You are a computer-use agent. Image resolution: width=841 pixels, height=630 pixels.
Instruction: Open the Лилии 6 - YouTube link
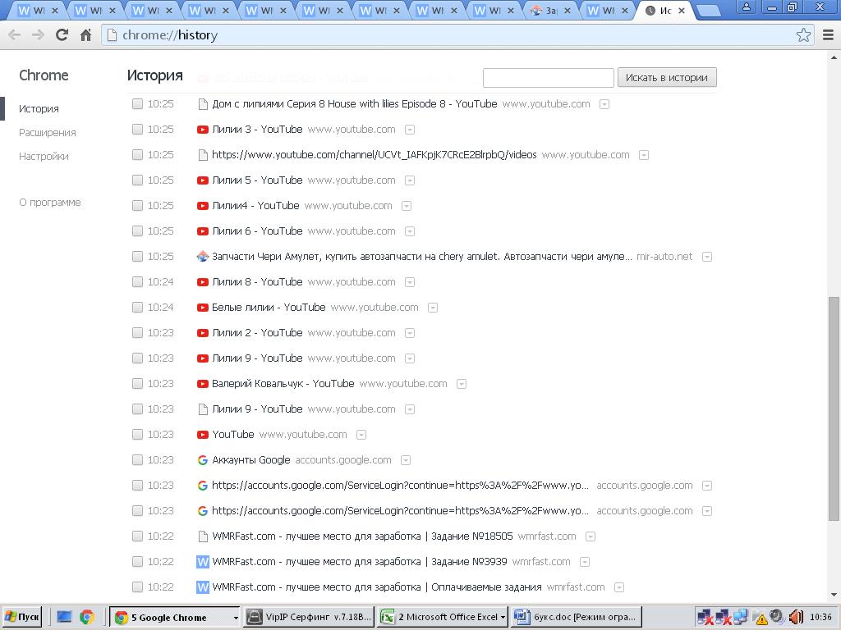point(257,231)
